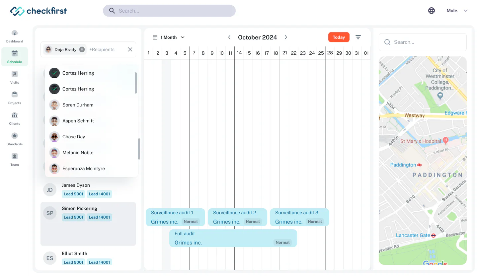Advance to the next month
This screenshot has height=276, width=478.
(x=286, y=37)
